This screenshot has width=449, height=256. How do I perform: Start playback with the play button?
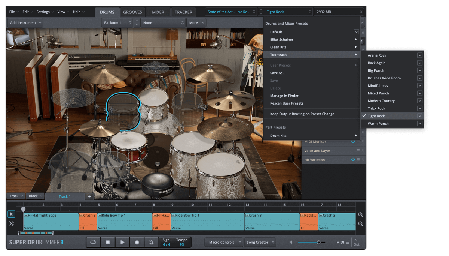[x=122, y=243]
